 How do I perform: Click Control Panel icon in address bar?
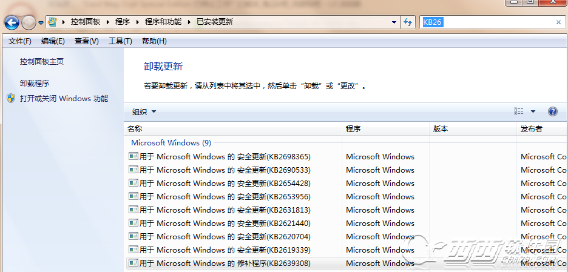(53, 22)
